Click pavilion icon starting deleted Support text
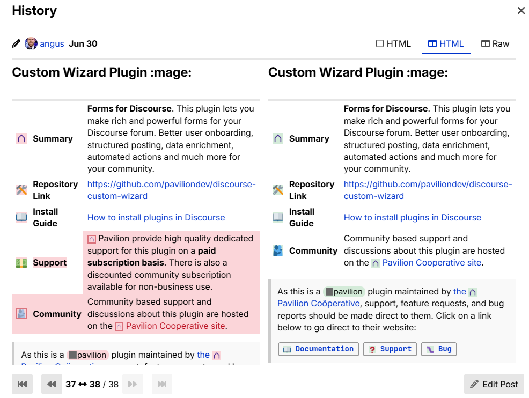 [x=91, y=239]
